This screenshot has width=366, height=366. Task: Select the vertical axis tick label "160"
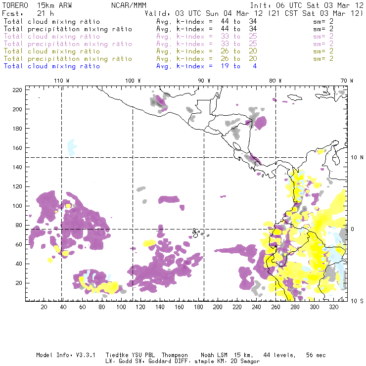17,148
